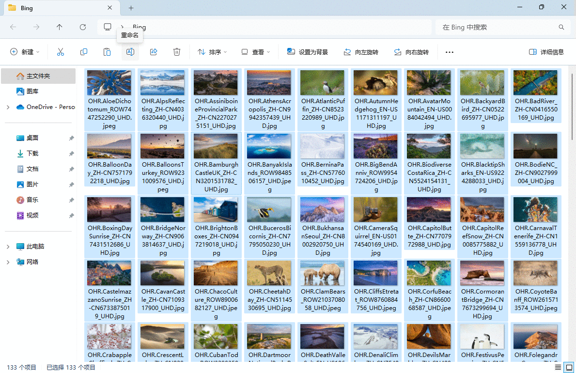
Task: Click the Copy icon in toolbar
Action: 84,52
